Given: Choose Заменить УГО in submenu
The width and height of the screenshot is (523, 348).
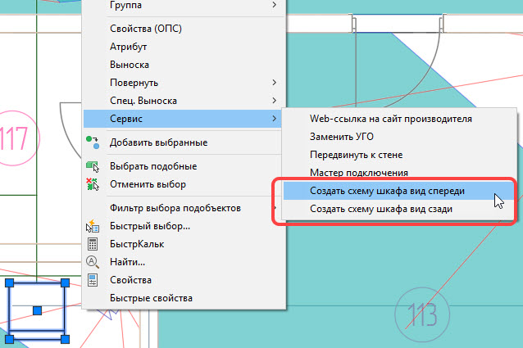Looking at the screenshot, I should pos(398,137).
